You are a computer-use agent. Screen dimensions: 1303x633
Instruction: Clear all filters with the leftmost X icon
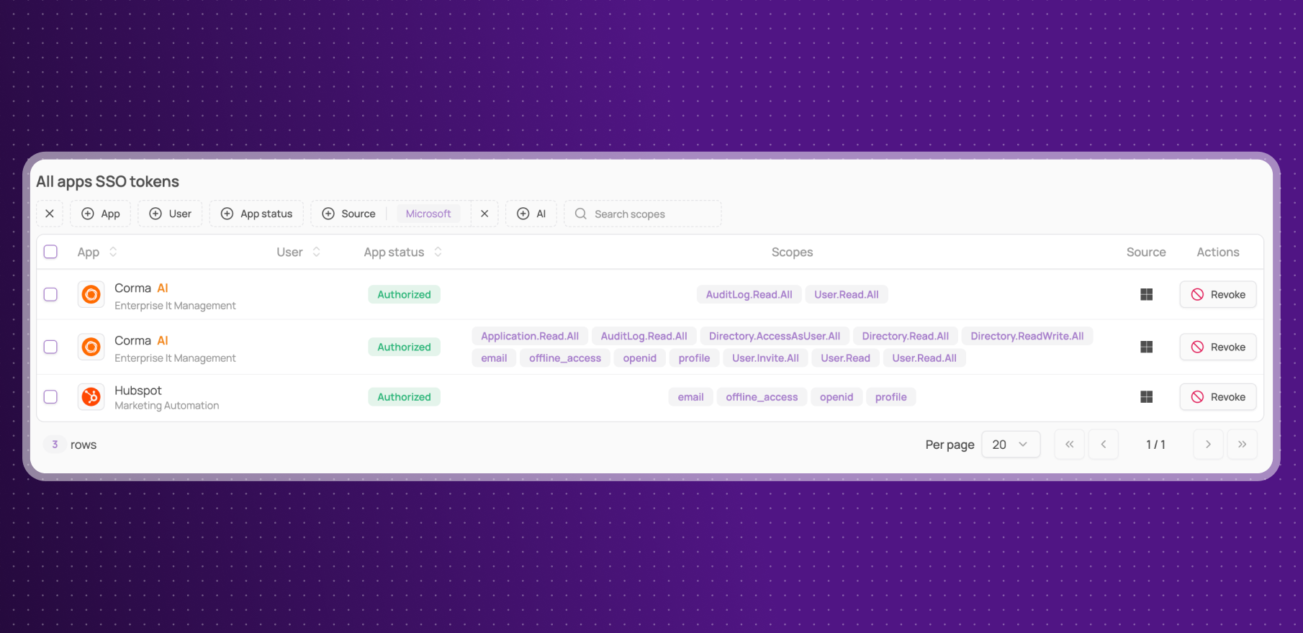click(50, 214)
